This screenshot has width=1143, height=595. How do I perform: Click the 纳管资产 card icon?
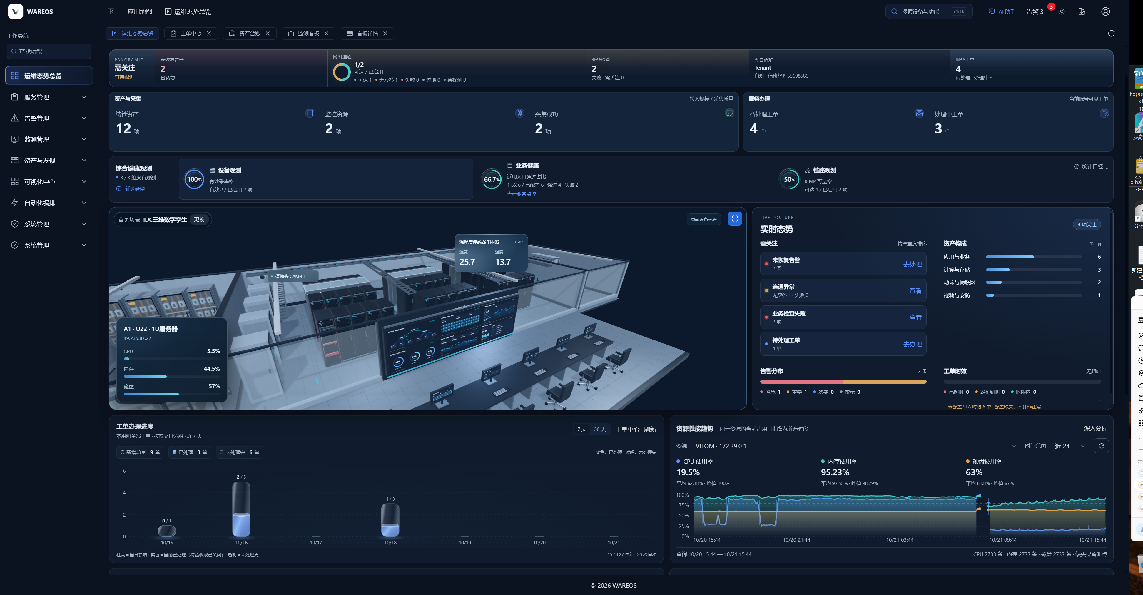tap(309, 113)
